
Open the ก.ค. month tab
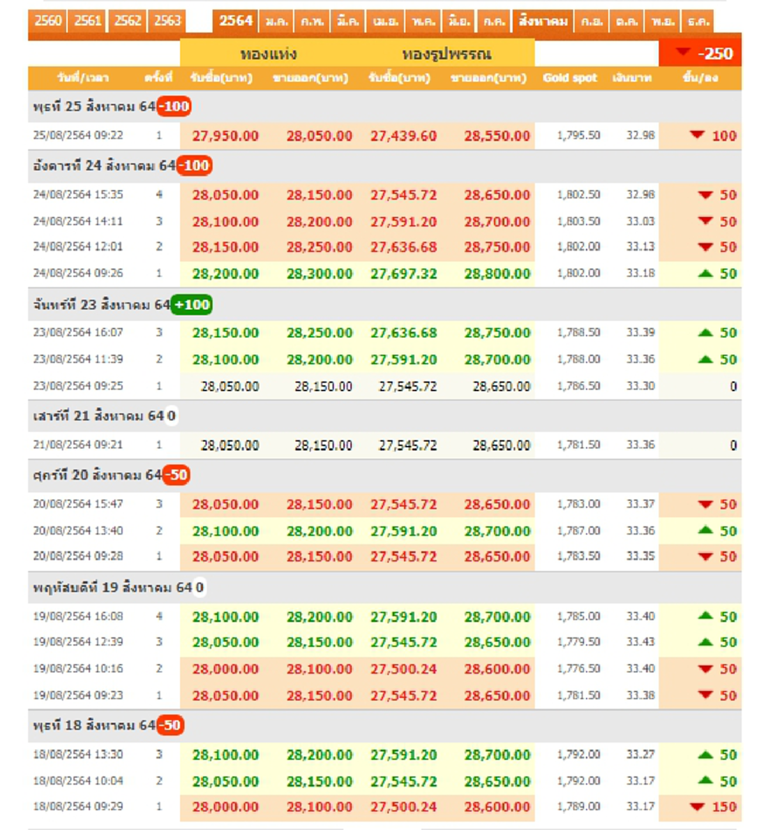click(494, 21)
